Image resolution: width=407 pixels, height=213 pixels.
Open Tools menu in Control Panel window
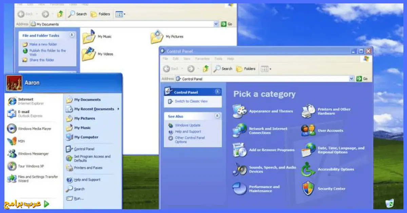(x=218, y=59)
